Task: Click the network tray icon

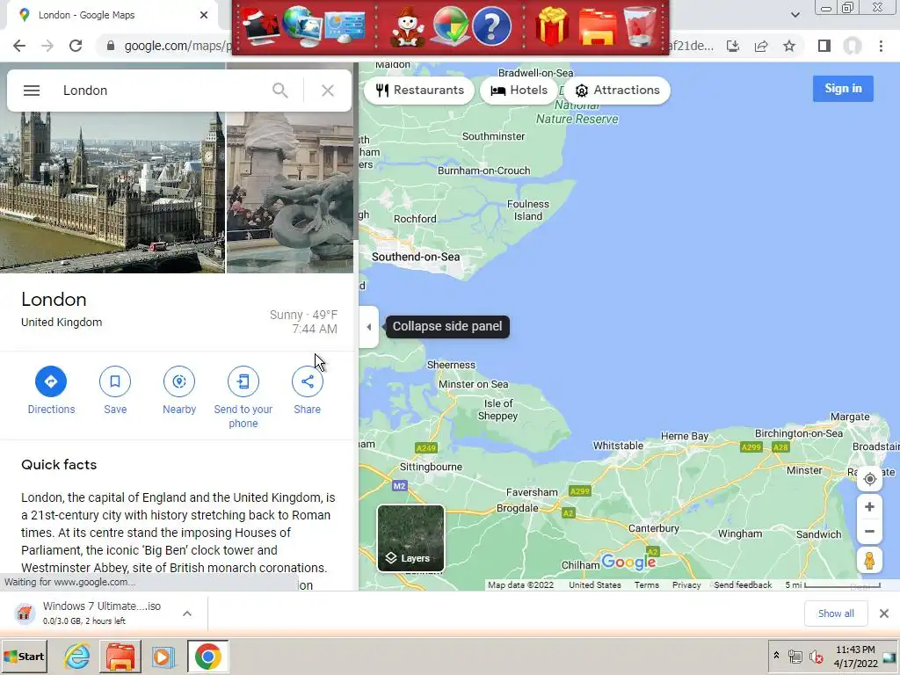Action: 795,656
